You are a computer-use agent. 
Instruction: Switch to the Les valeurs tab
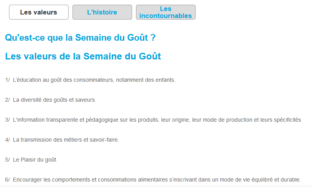tap(39, 12)
